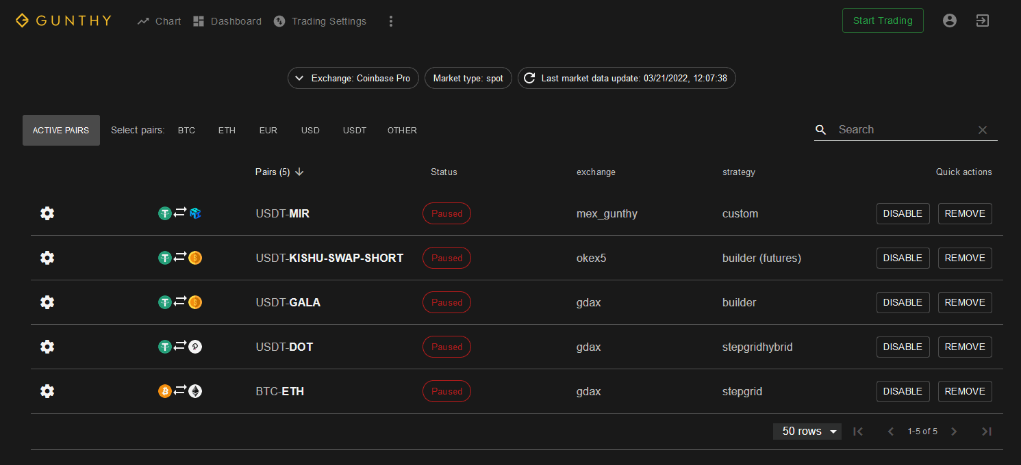Toggle Paused status for USDT-GALA
The image size is (1021, 465).
tap(446, 302)
